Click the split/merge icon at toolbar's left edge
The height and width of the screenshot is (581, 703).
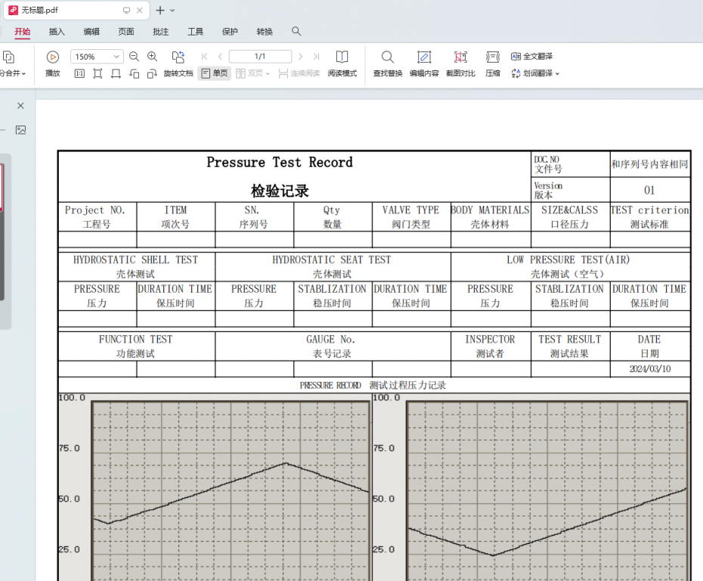pyautogui.click(x=9, y=57)
